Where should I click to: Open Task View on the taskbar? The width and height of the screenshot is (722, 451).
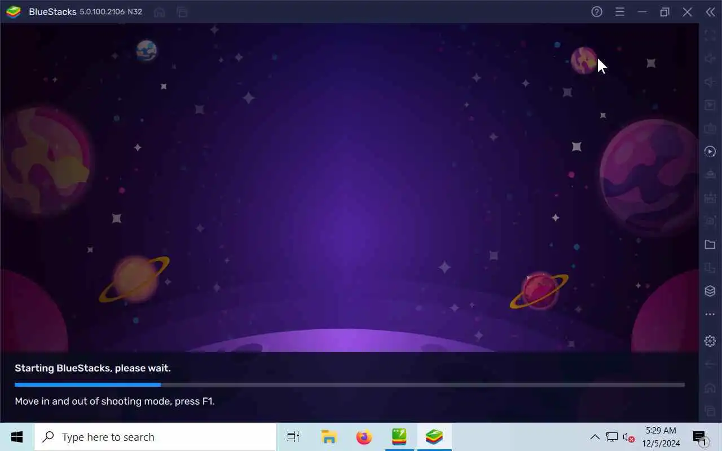tap(293, 437)
